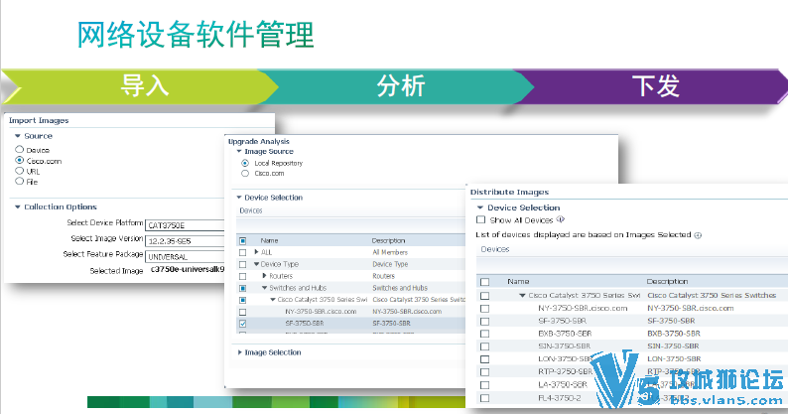
Task: Click SF-3750-SBR name in Upgrade Analysis
Action: pyautogui.click(x=305, y=324)
